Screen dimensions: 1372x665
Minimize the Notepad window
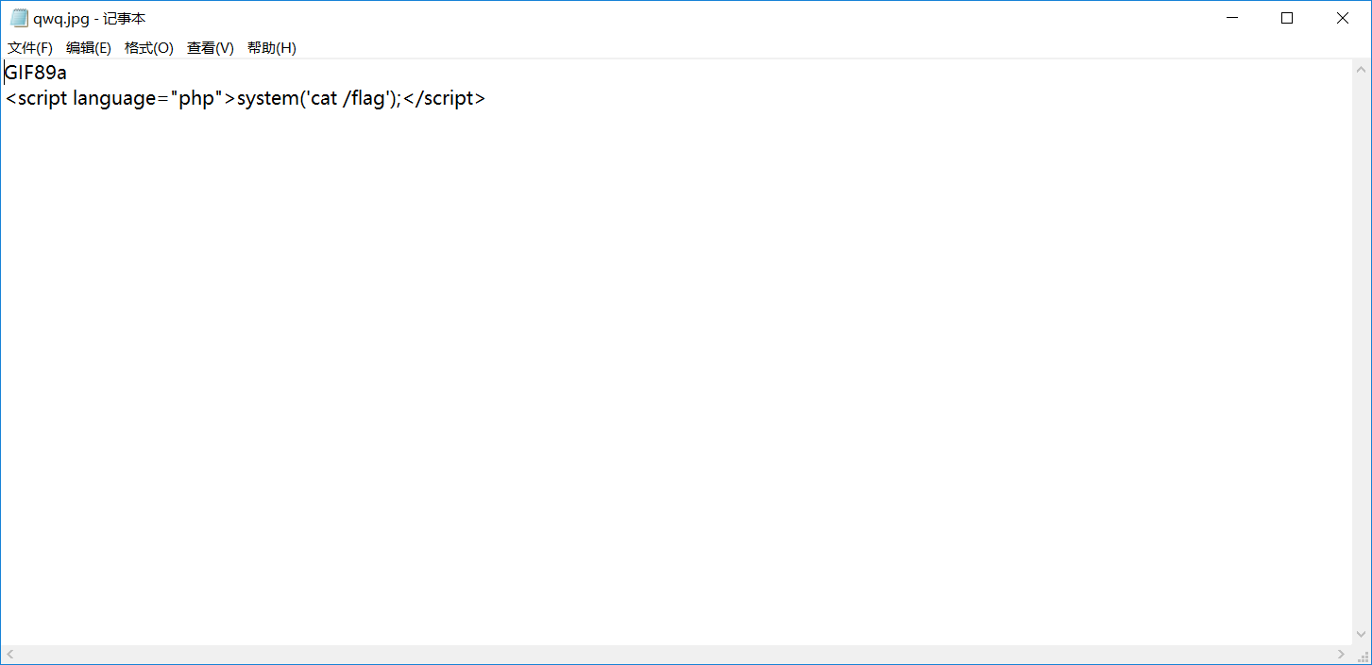[1231, 18]
